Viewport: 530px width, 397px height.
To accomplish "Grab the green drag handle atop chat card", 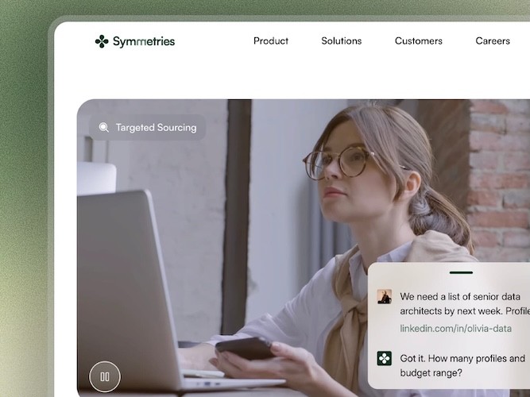I will point(461,272).
